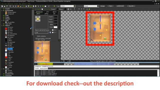Viewport: 160px width, 90px height.
Task: Click the zoom icon left of the instance order list icon
Action: (84, 9)
